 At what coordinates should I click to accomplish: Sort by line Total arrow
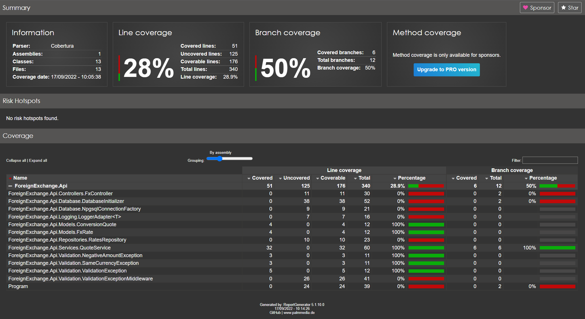click(x=355, y=178)
